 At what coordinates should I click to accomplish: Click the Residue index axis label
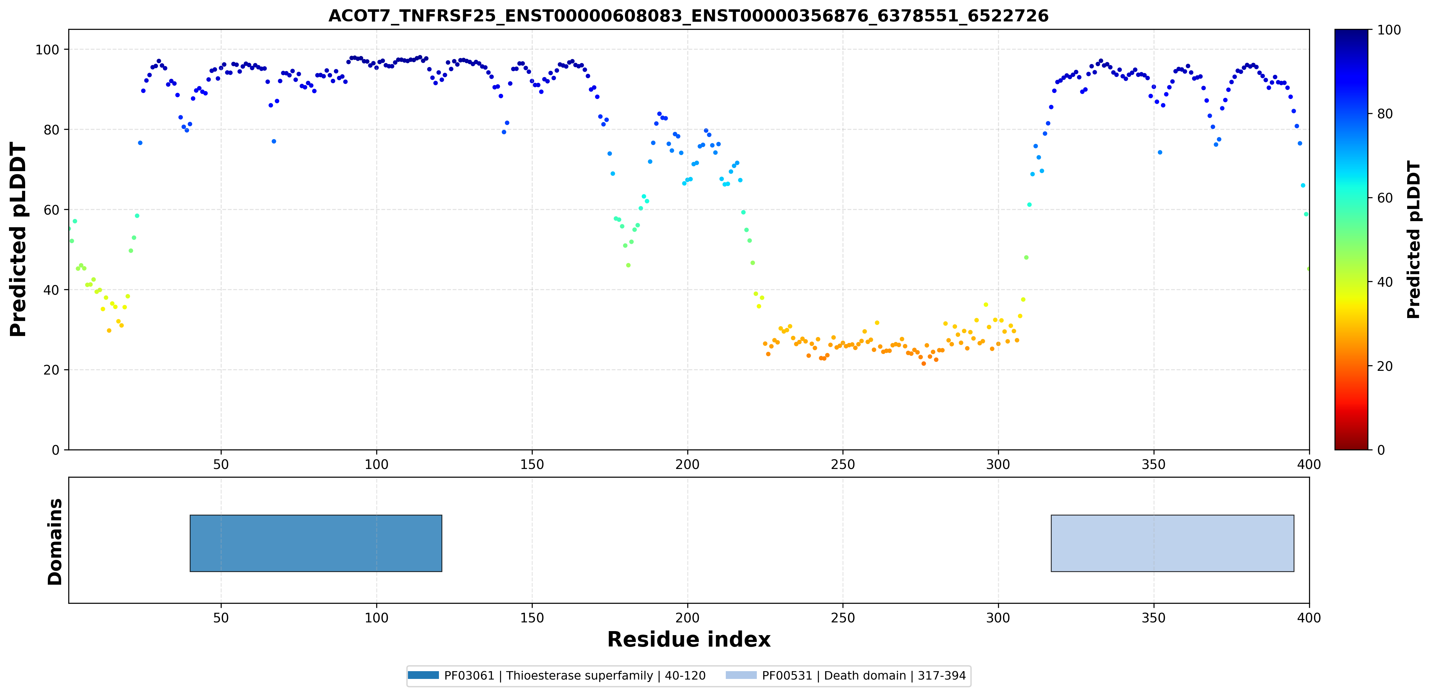click(689, 639)
